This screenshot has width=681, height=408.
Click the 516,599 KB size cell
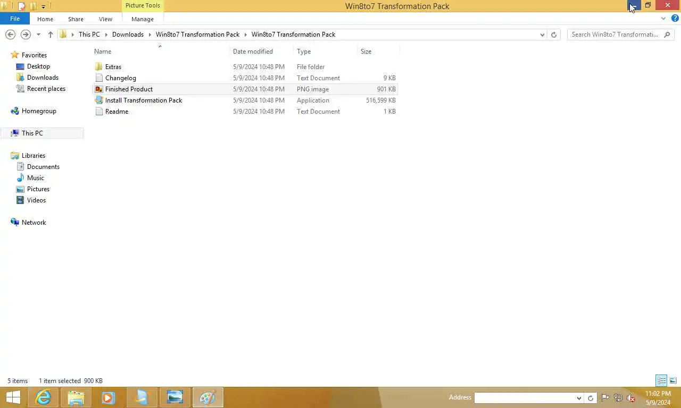point(381,100)
